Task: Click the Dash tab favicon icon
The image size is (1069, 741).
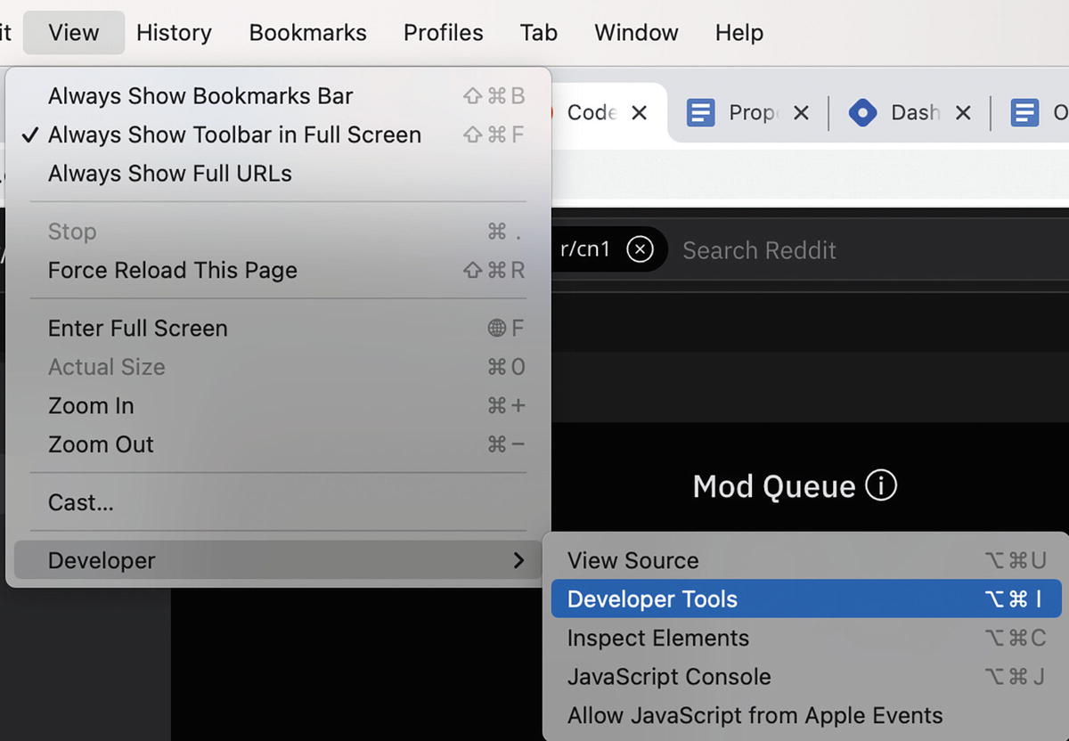Action: [862, 113]
